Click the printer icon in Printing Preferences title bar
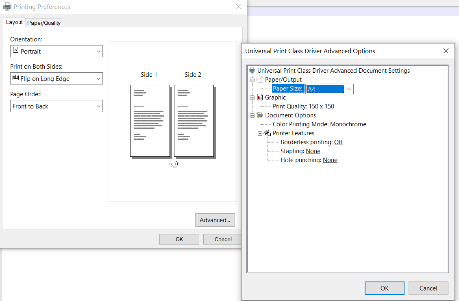Screen dimensions: 459x301 (x=7, y=7)
